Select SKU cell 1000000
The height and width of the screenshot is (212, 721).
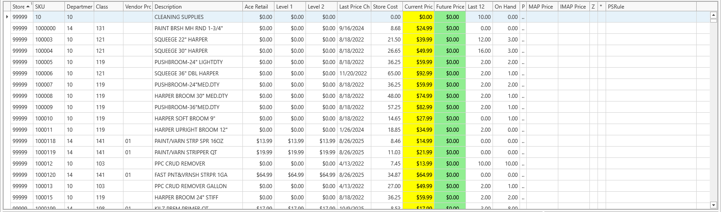pyautogui.click(x=49, y=28)
